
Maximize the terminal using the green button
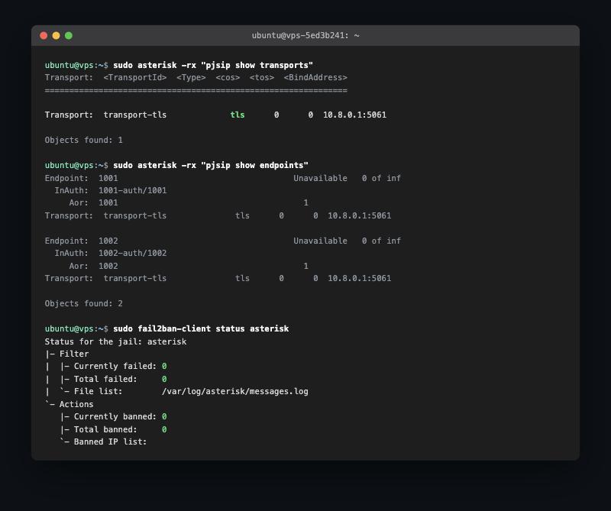pyautogui.click(x=69, y=36)
